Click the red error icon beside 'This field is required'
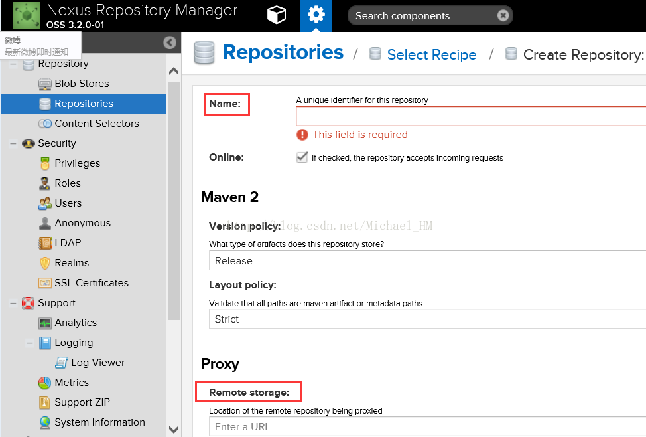Image resolution: width=646 pixels, height=437 pixels. tap(302, 135)
